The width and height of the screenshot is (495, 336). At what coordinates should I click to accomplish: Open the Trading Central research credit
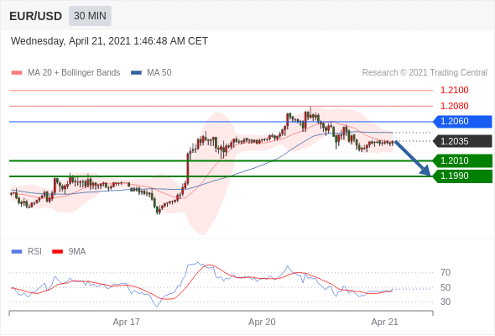point(425,73)
